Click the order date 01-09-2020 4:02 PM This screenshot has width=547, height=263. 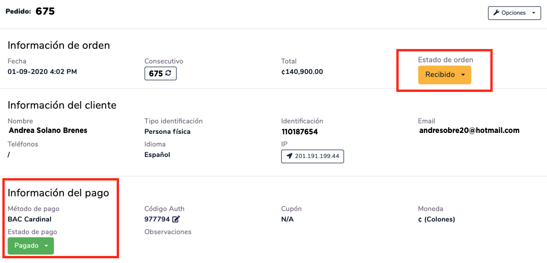42,72
